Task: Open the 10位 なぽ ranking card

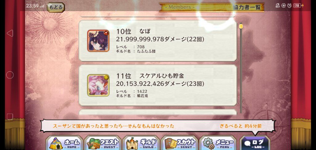Action: coord(158,41)
